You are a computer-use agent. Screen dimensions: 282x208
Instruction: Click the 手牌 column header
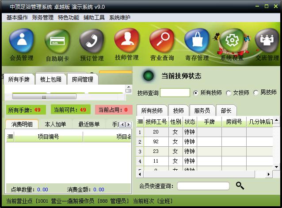click(x=210, y=122)
